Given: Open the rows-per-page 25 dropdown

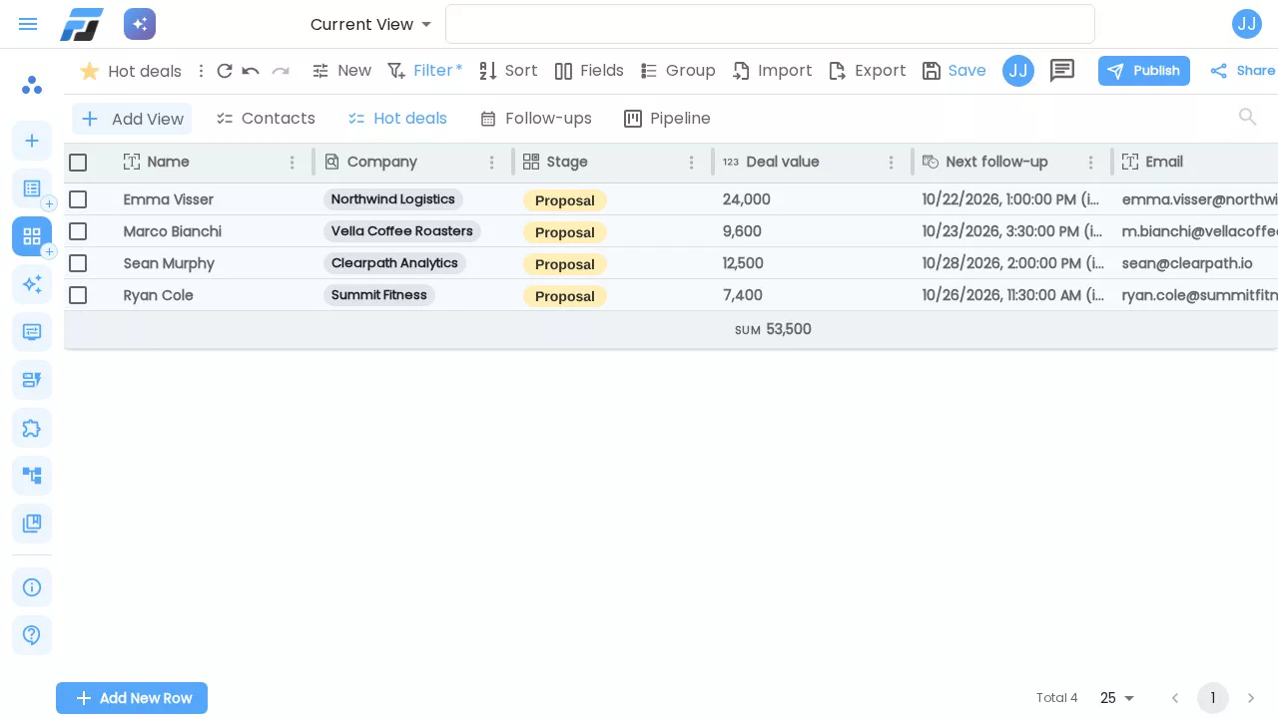Looking at the screenshot, I should pyautogui.click(x=1118, y=698).
